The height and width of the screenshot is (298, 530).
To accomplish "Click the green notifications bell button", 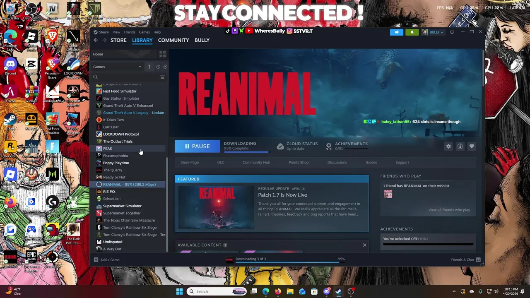I will pos(412,32).
